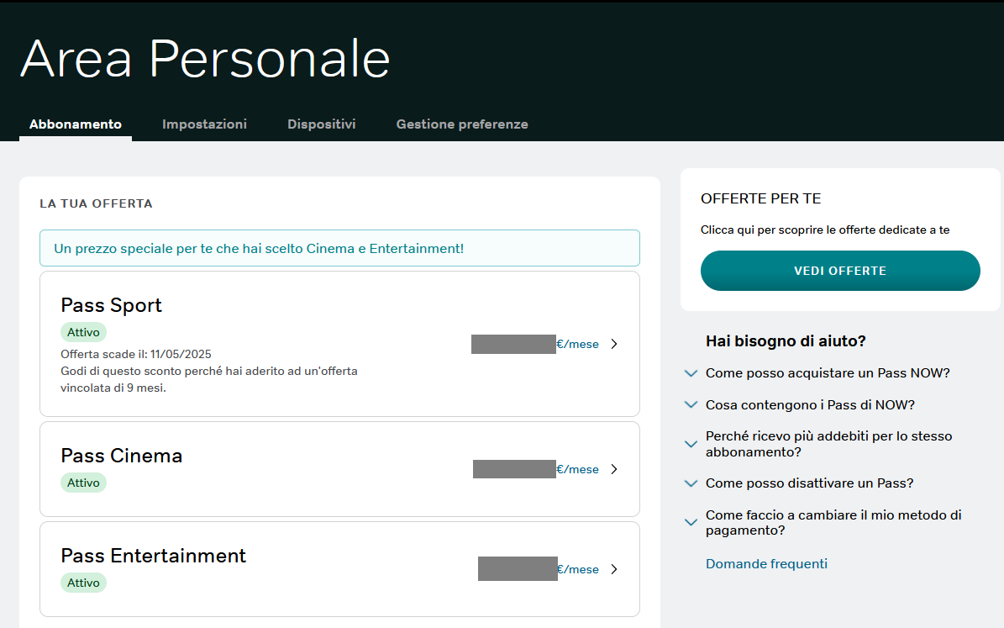Open Pass Entertainment details arrow
Image resolution: width=1004 pixels, height=628 pixels.
614,569
